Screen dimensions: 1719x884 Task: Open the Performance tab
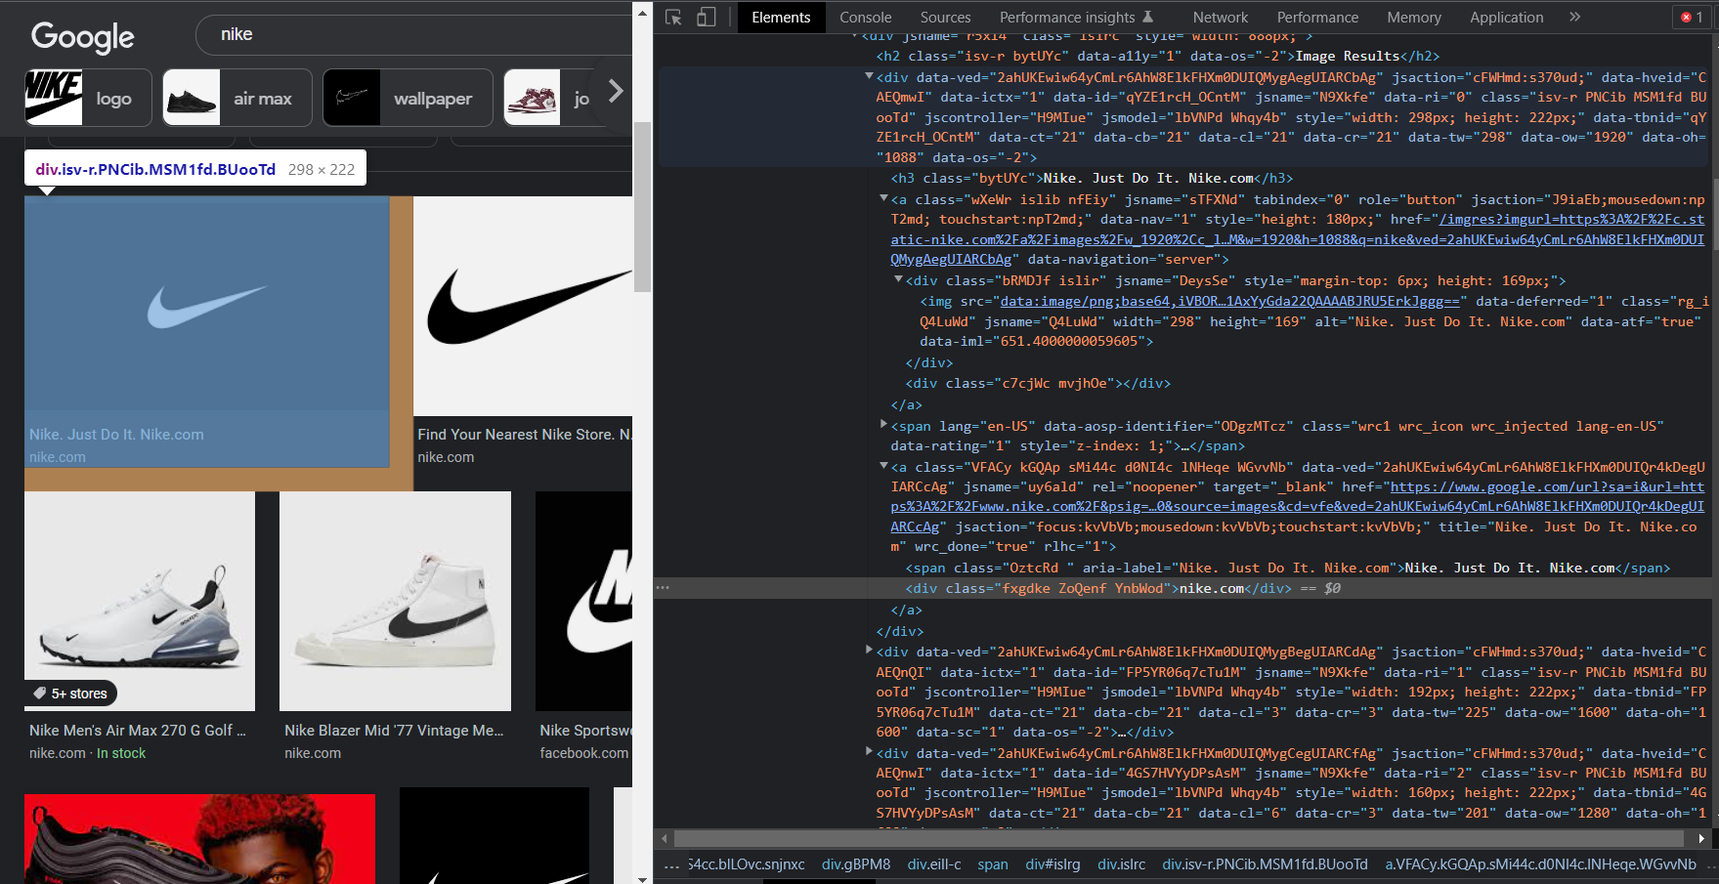(x=1317, y=18)
